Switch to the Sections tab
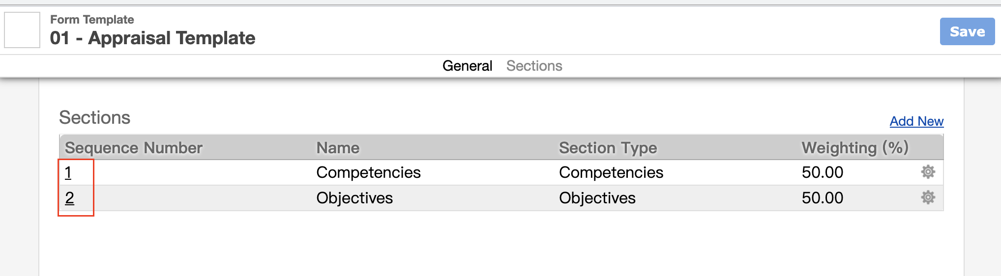 point(534,66)
